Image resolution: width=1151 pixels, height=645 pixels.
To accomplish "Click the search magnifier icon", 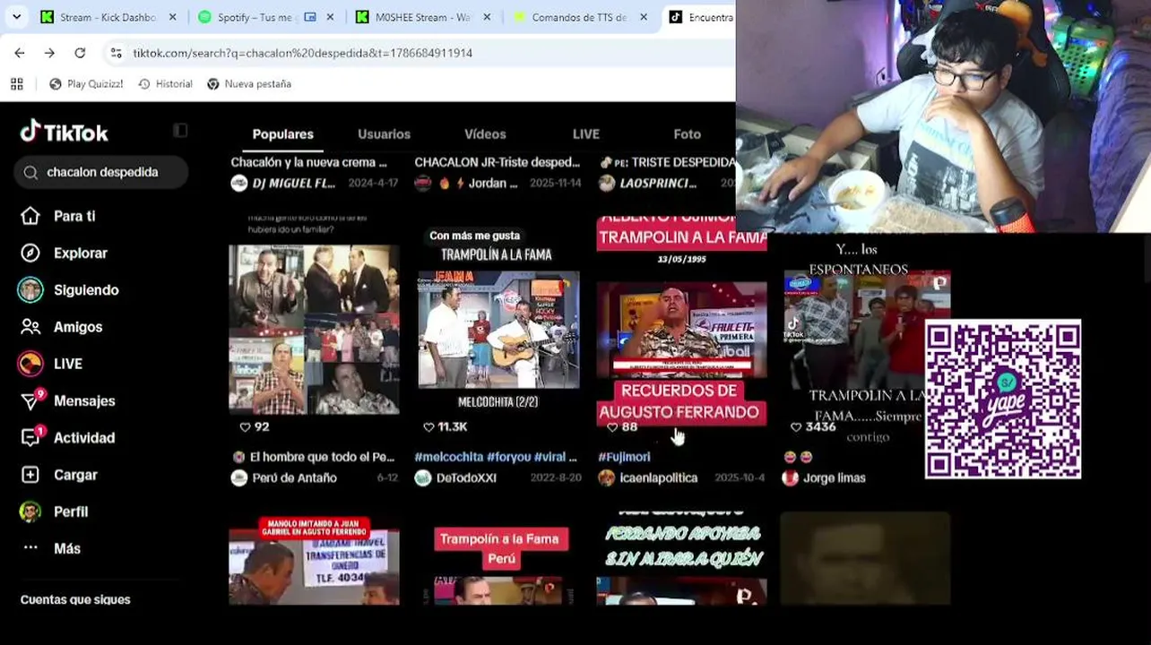I will 30,172.
